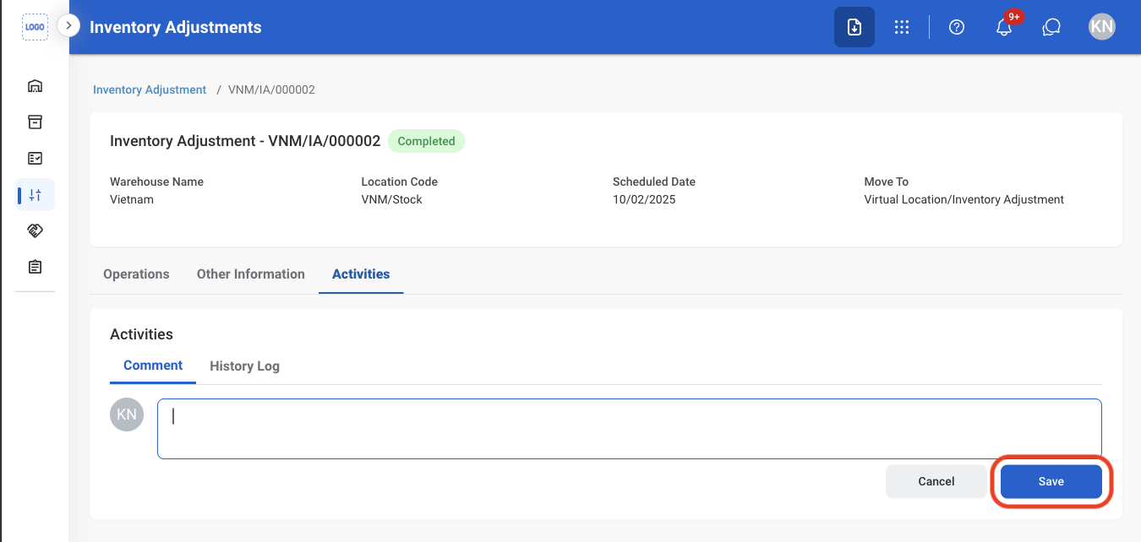Click the warehouse name value Vietnam
This screenshot has width=1141, height=542.
click(x=132, y=200)
